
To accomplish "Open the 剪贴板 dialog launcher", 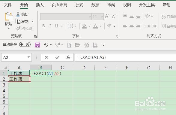I will click(35, 37).
